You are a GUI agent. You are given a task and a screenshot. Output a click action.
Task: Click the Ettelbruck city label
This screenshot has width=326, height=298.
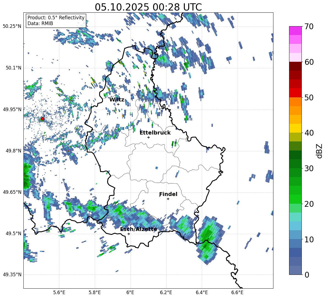click(x=155, y=133)
